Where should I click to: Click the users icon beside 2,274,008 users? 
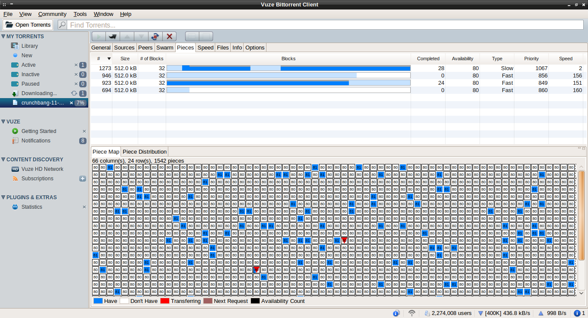pos(427,313)
